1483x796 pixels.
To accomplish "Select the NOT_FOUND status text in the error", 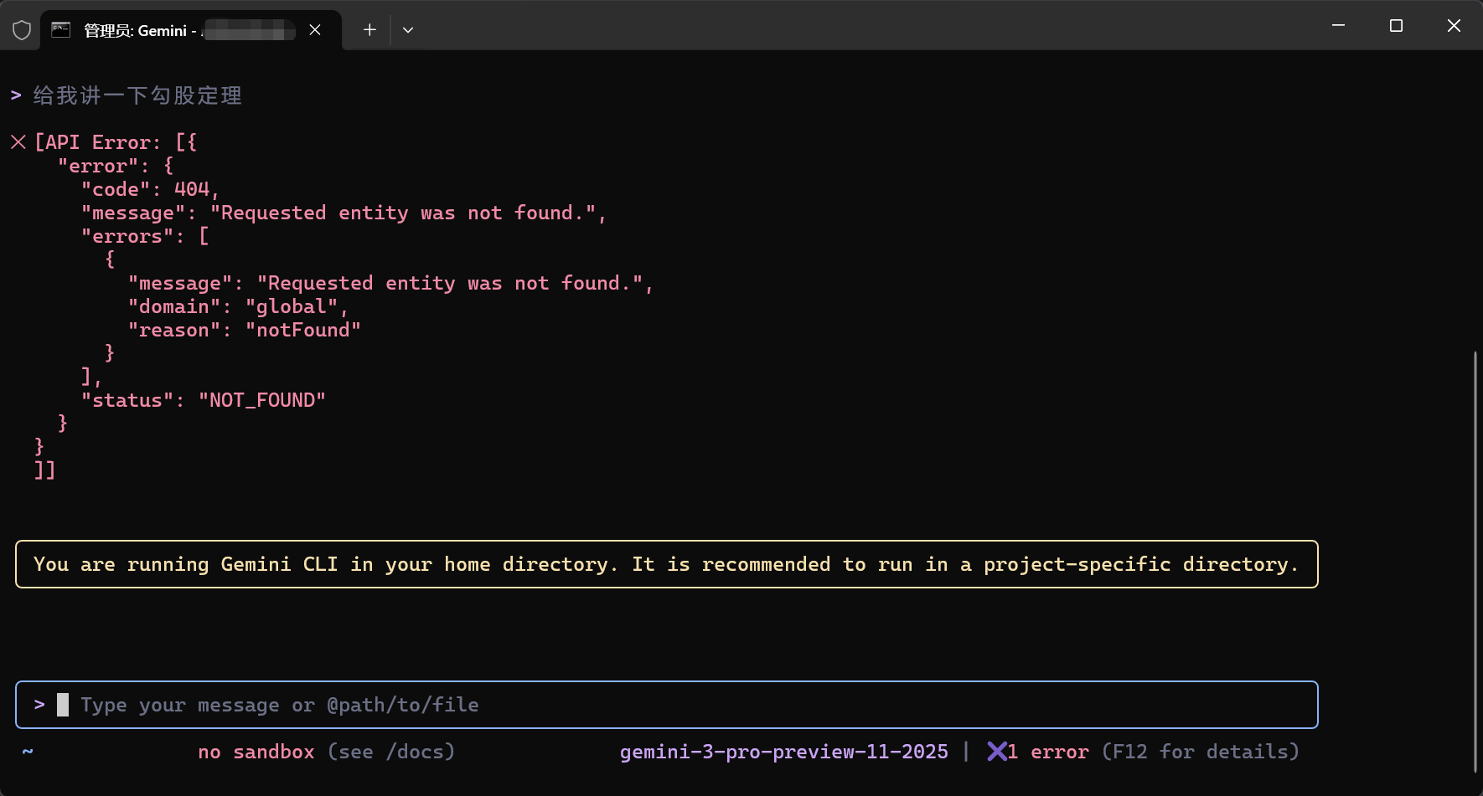I will (x=262, y=399).
